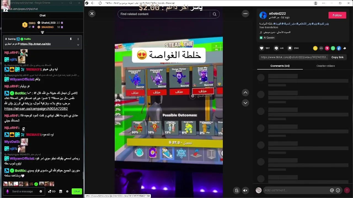Click the search magnifier in Find related content

(x=215, y=14)
